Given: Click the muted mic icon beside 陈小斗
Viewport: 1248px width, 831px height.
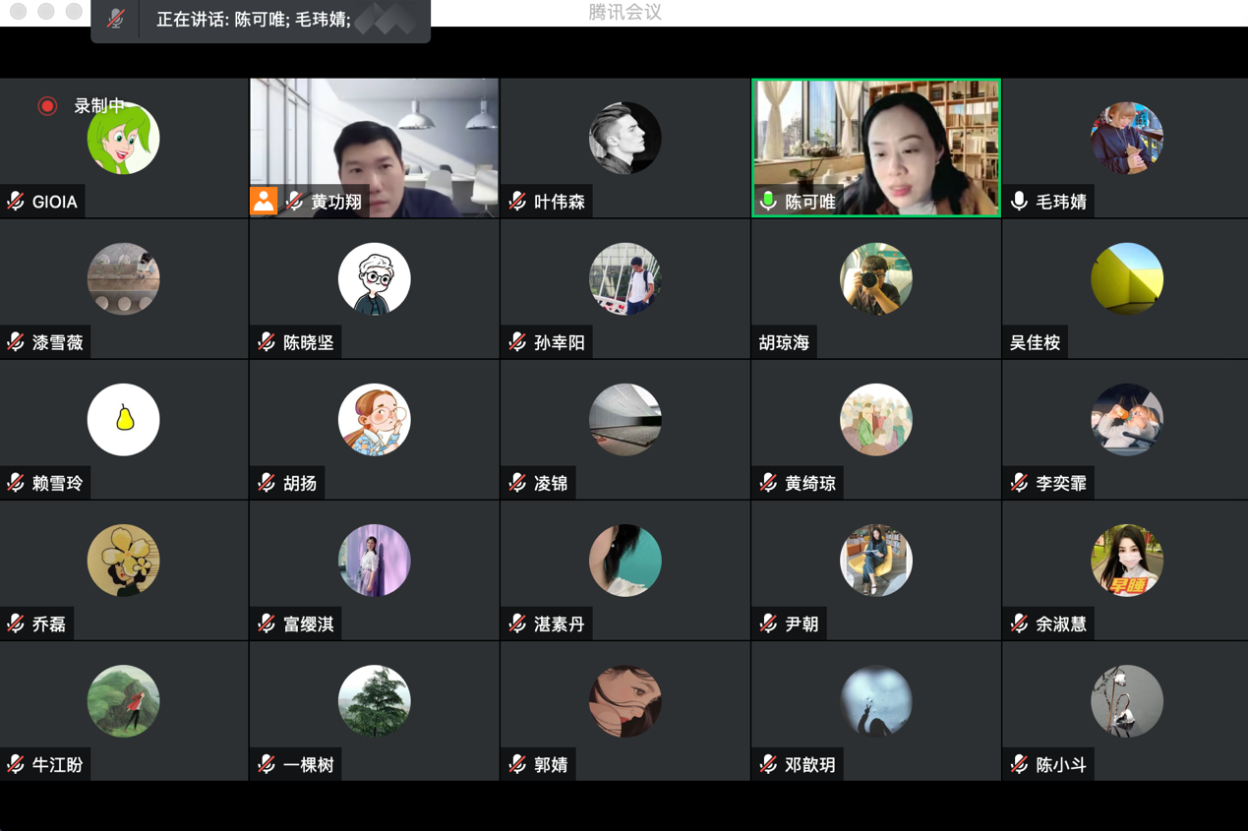Looking at the screenshot, I should point(1020,764).
